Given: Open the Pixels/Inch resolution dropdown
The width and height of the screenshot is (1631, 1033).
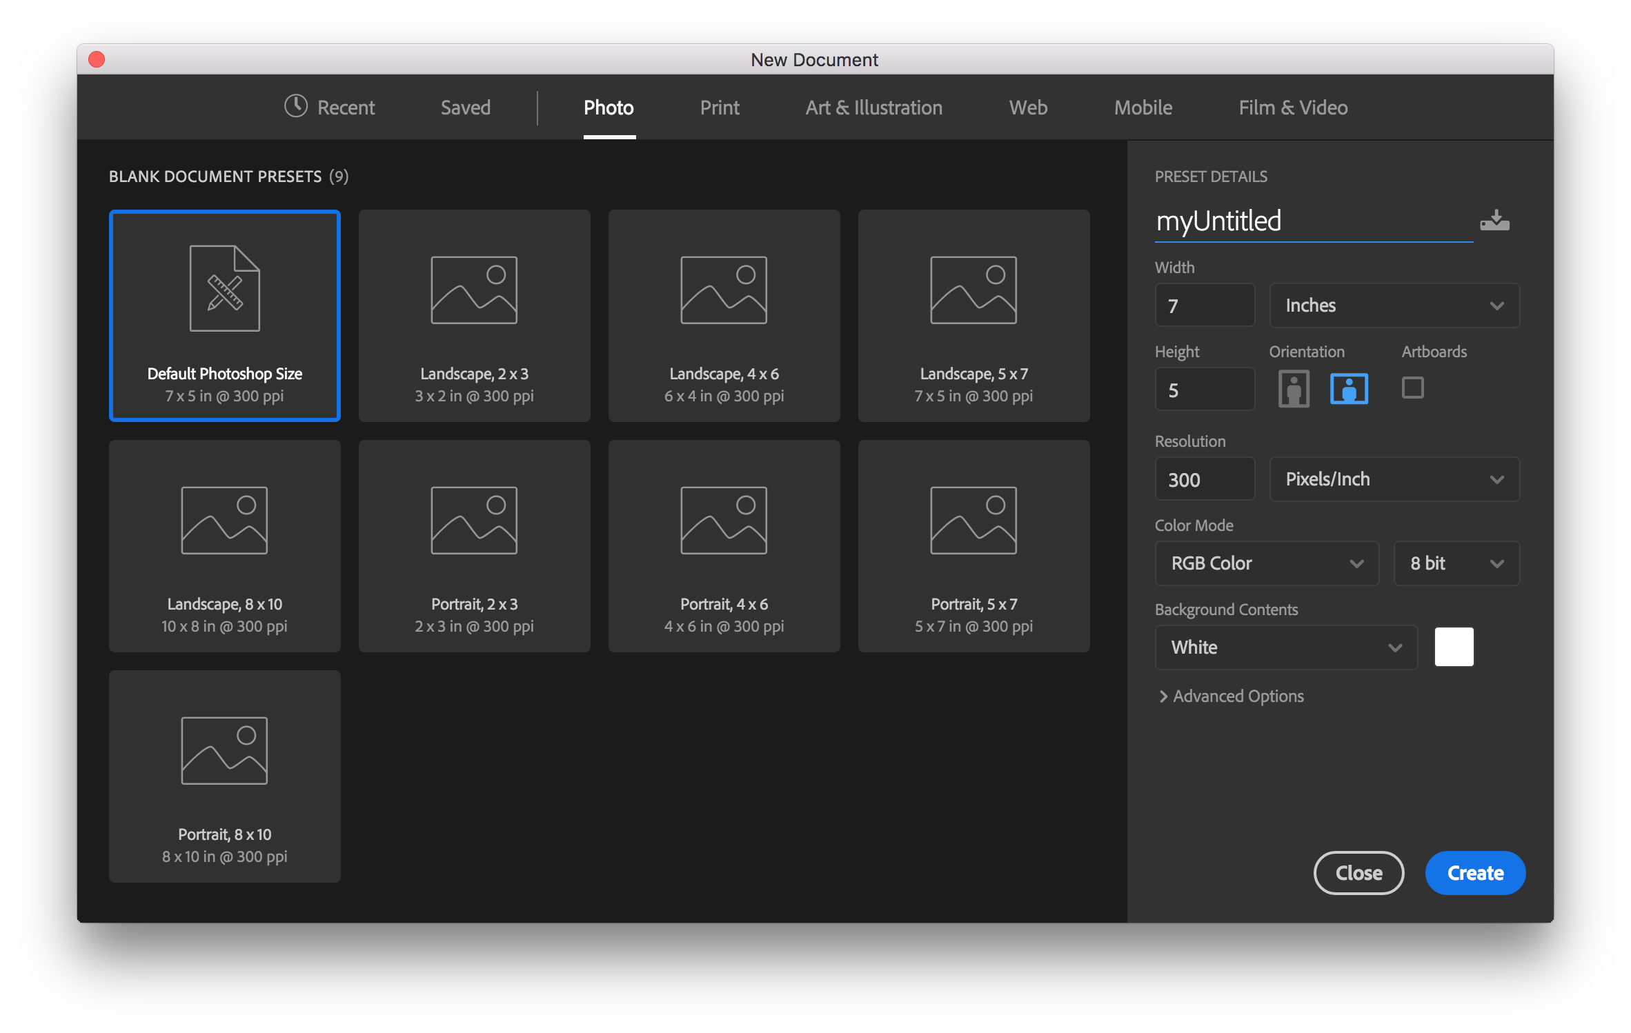Looking at the screenshot, I should pos(1394,479).
